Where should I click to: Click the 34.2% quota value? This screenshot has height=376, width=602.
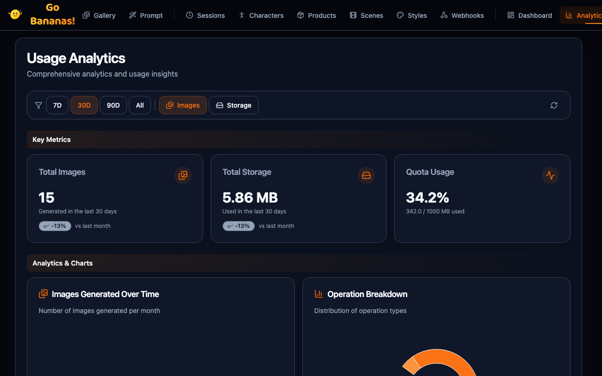428,197
